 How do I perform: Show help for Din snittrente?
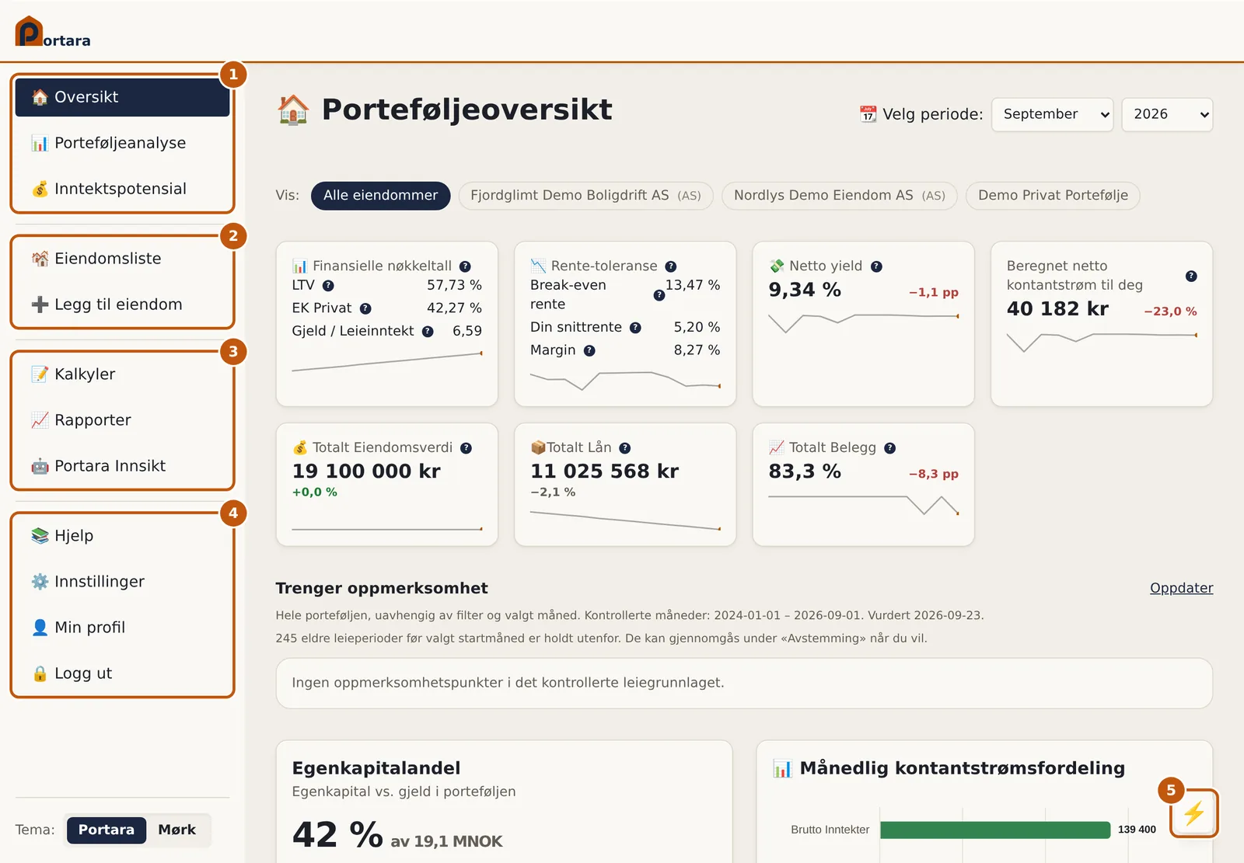click(x=635, y=328)
